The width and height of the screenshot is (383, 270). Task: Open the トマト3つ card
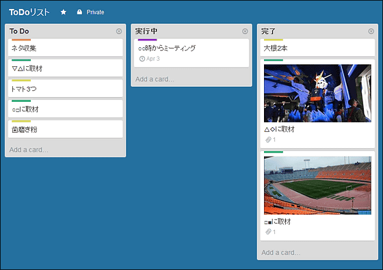tap(66, 88)
